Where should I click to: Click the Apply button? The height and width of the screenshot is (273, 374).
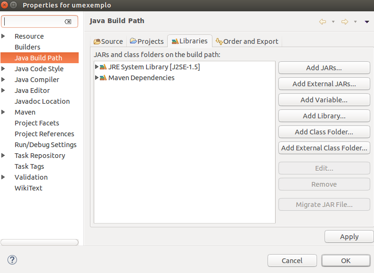[x=349, y=237]
